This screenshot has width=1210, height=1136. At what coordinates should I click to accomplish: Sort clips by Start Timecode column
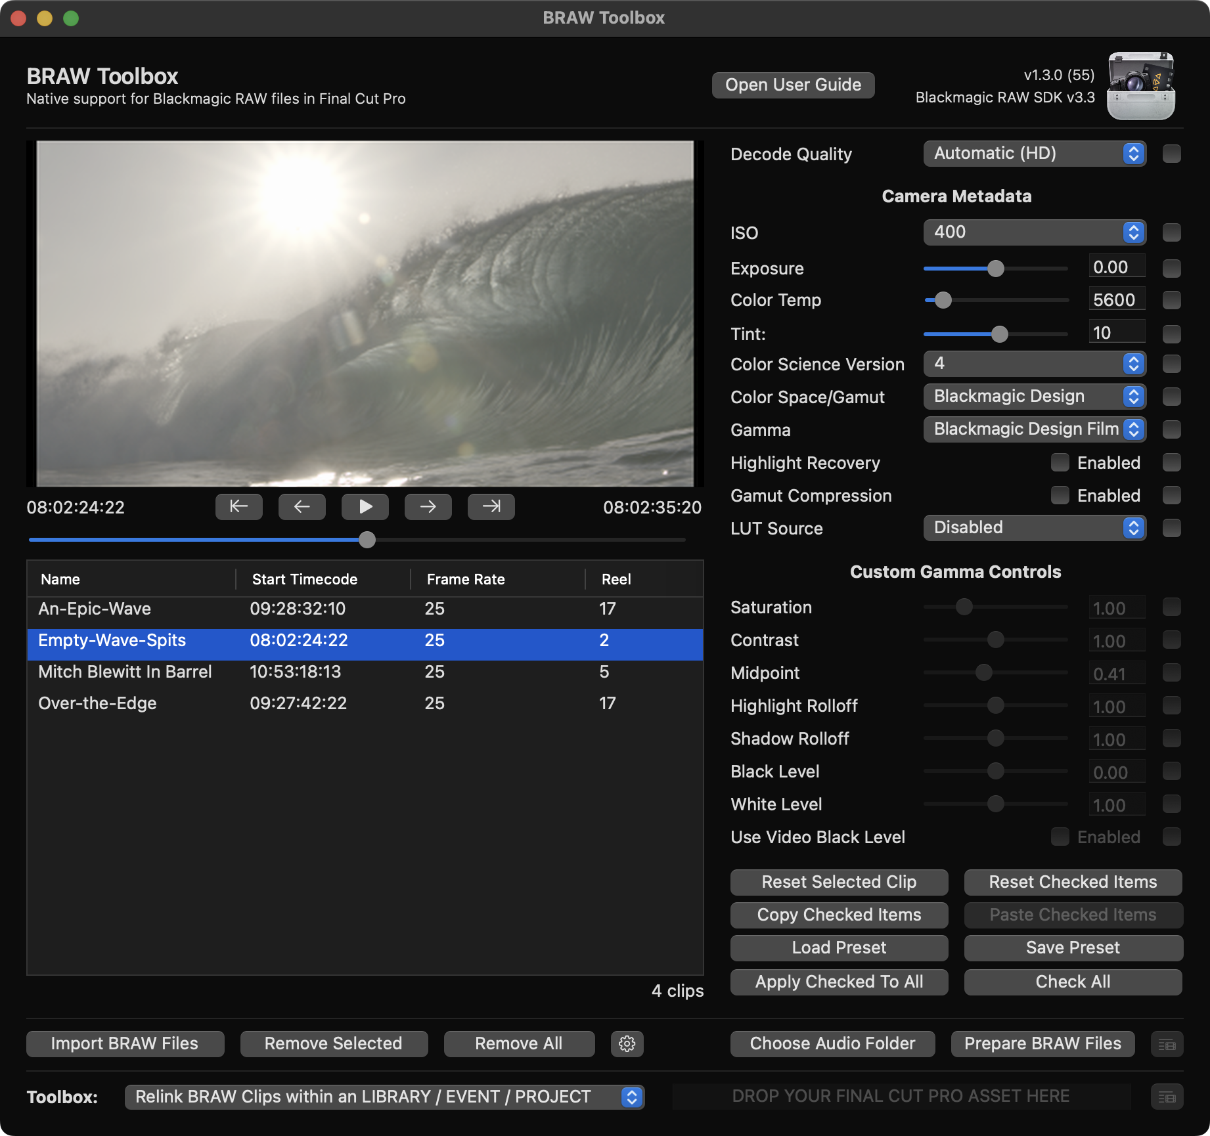[305, 579]
